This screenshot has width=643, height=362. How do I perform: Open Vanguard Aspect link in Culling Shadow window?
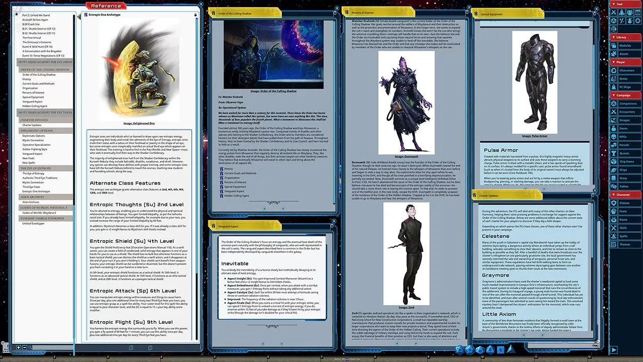tap(233, 191)
